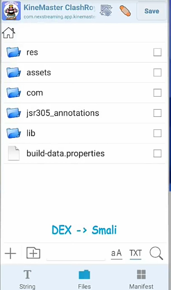Tap the KineMaster app icon
The image size is (171, 290).
click(x=11, y=11)
